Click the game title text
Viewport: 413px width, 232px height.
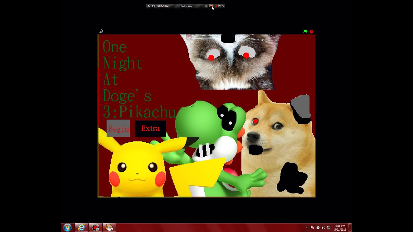pos(139,79)
